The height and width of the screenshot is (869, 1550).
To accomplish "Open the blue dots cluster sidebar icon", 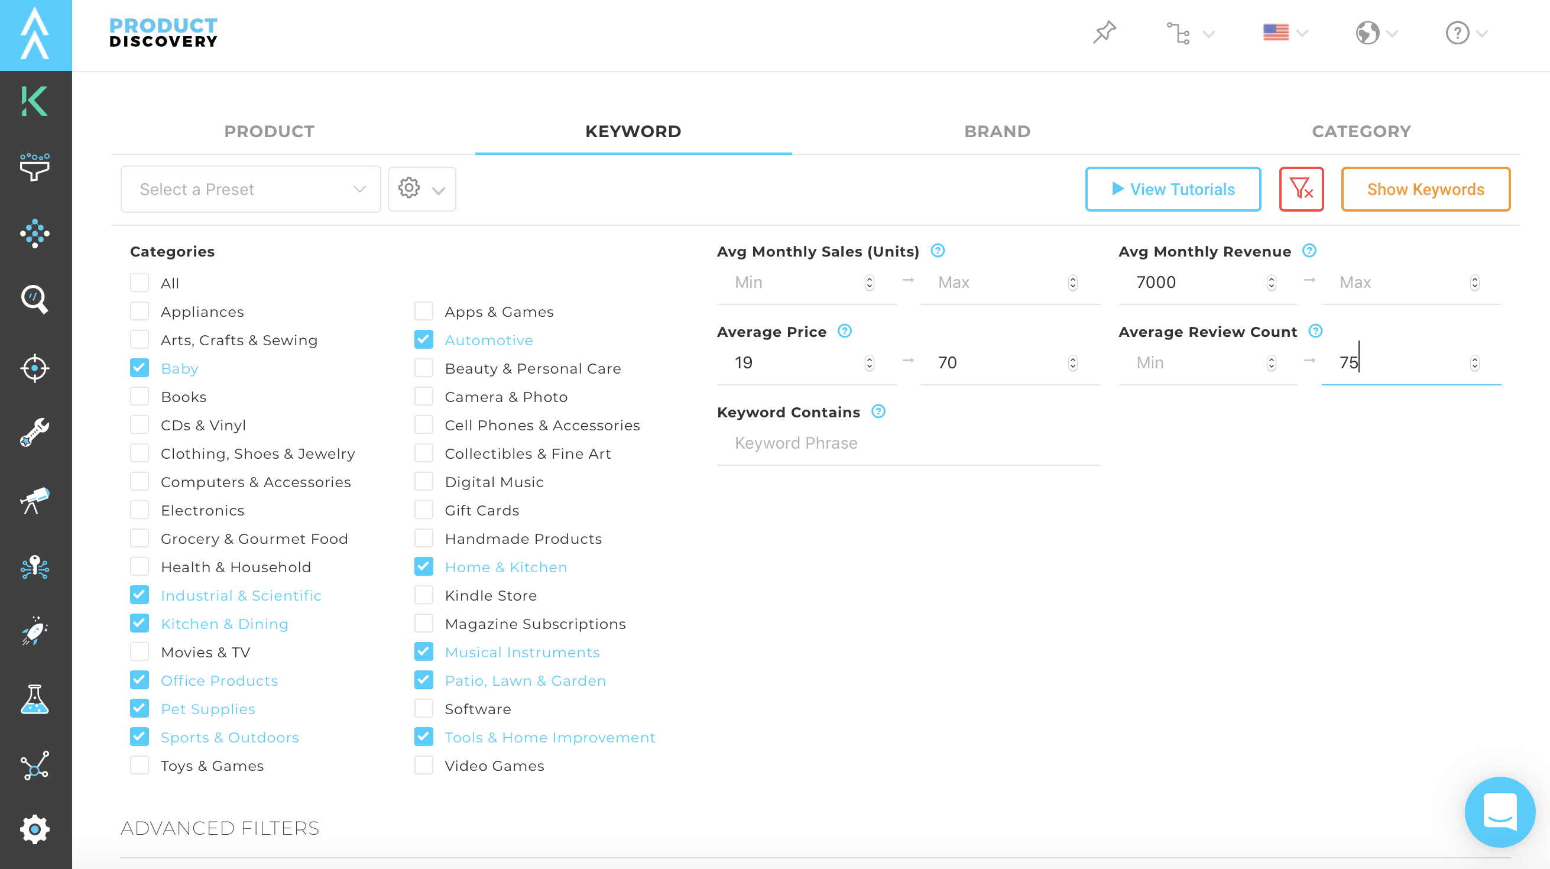I will click(x=34, y=234).
